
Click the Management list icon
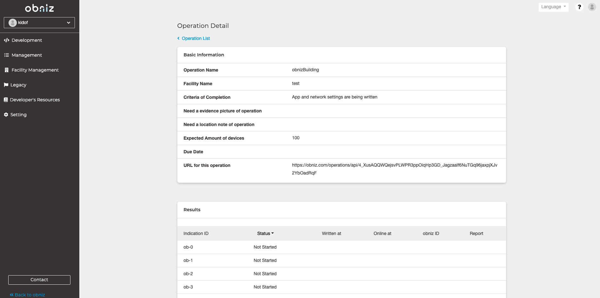coord(6,55)
